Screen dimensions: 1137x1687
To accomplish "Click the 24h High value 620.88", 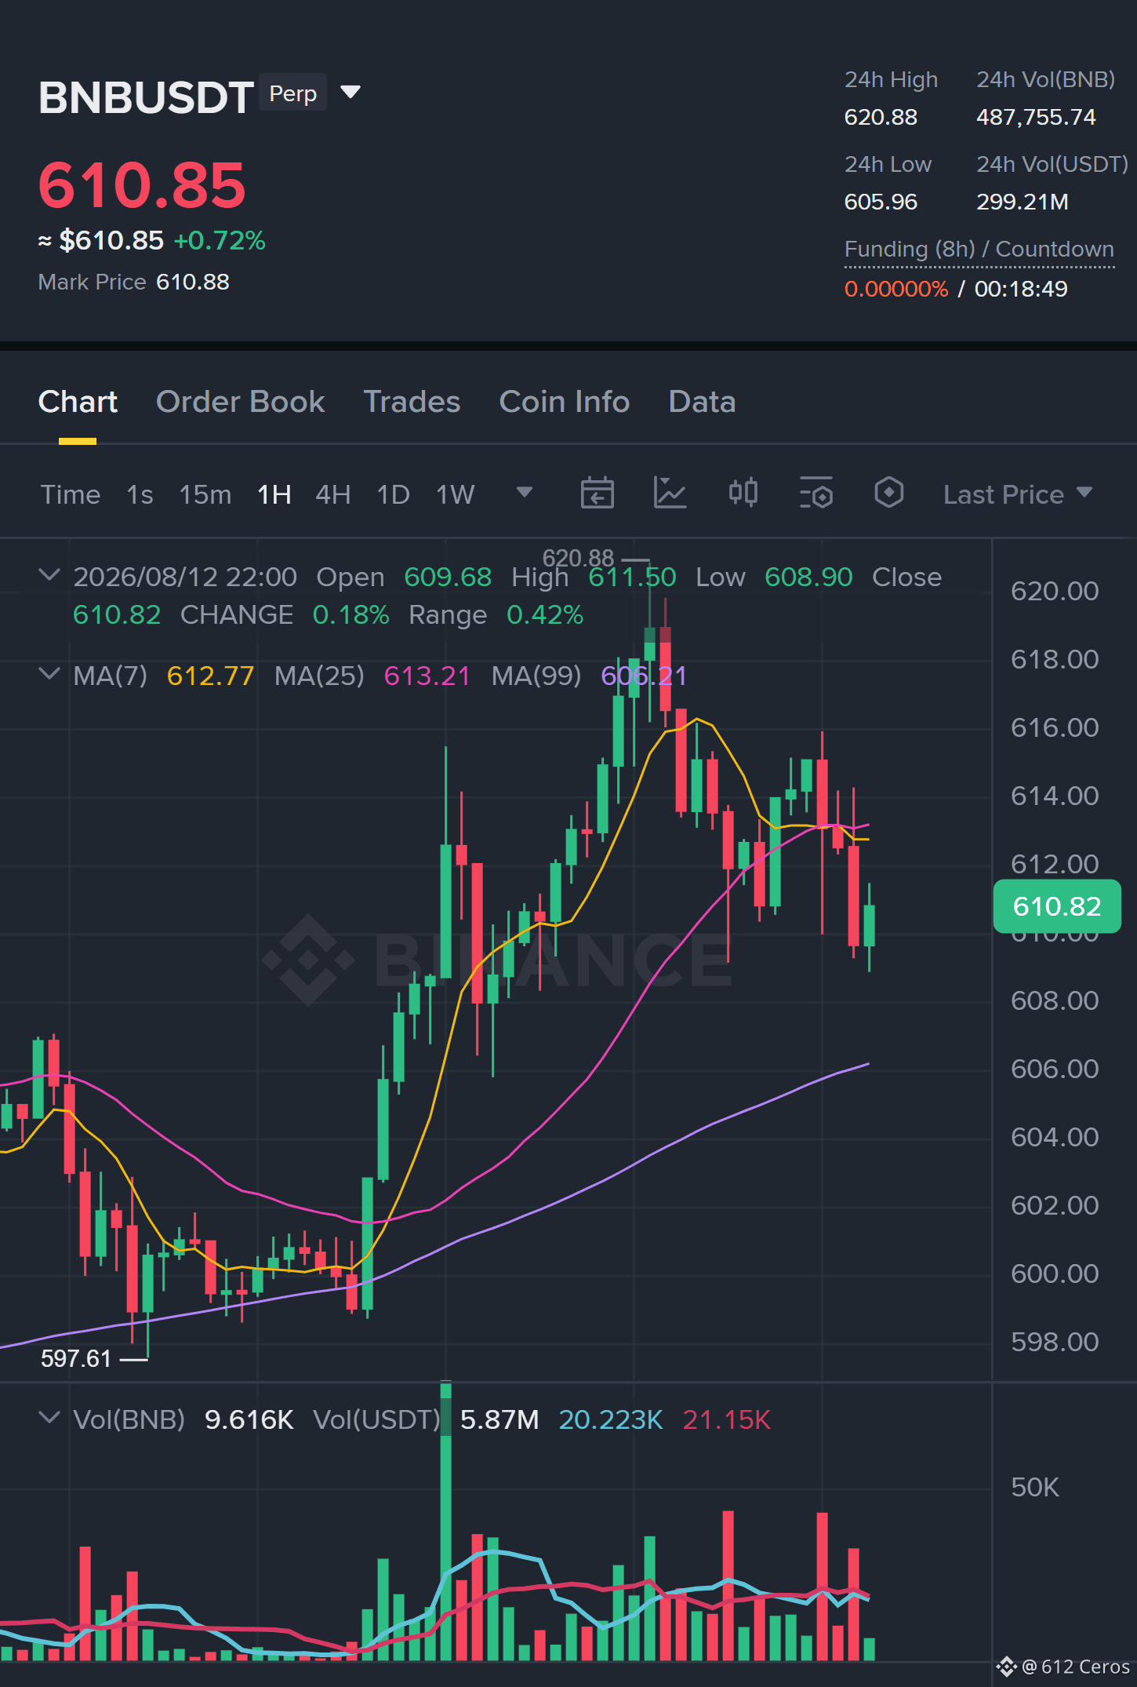I will click(x=881, y=117).
